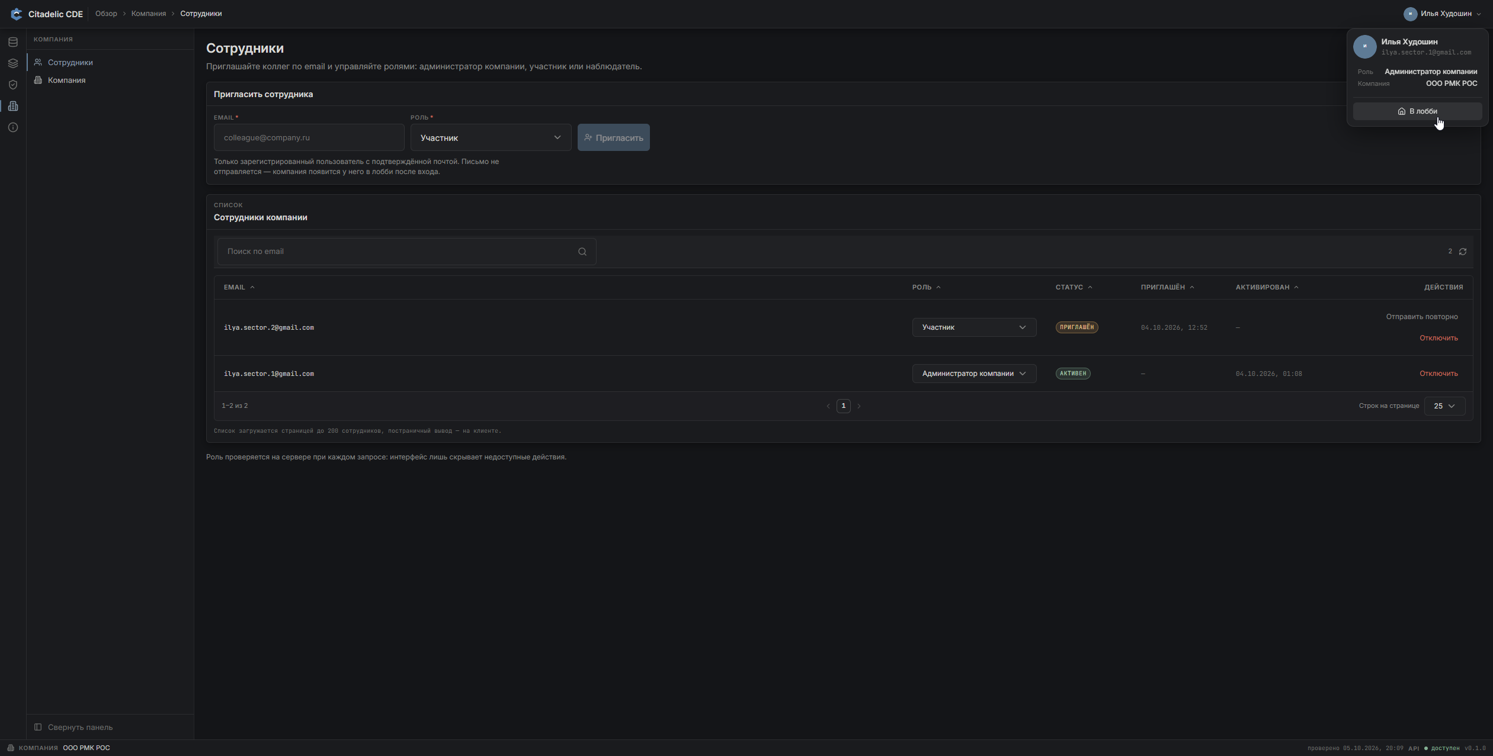Open the Роль dropdown in invite form

click(491, 137)
